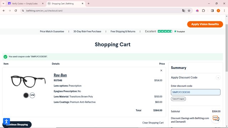228x128 pixels.
Task: Click the discount code input field
Action: [196, 92]
